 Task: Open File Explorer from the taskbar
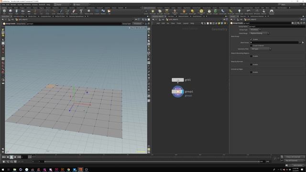[15, 170]
